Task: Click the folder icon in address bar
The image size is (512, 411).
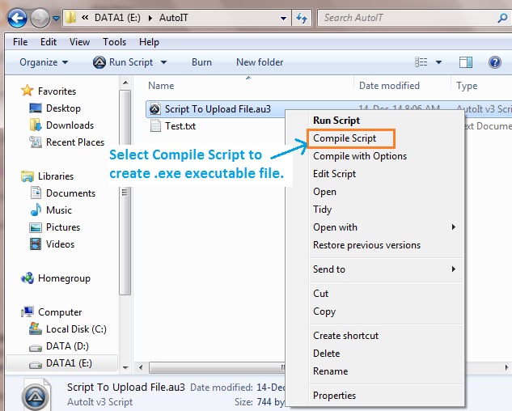Action: click(70, 17)
